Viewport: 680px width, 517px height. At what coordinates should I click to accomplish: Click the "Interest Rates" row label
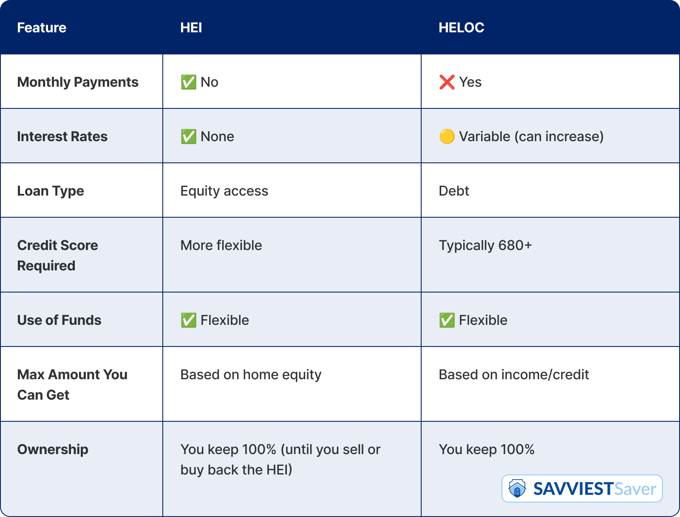click(x=62, y=136)
